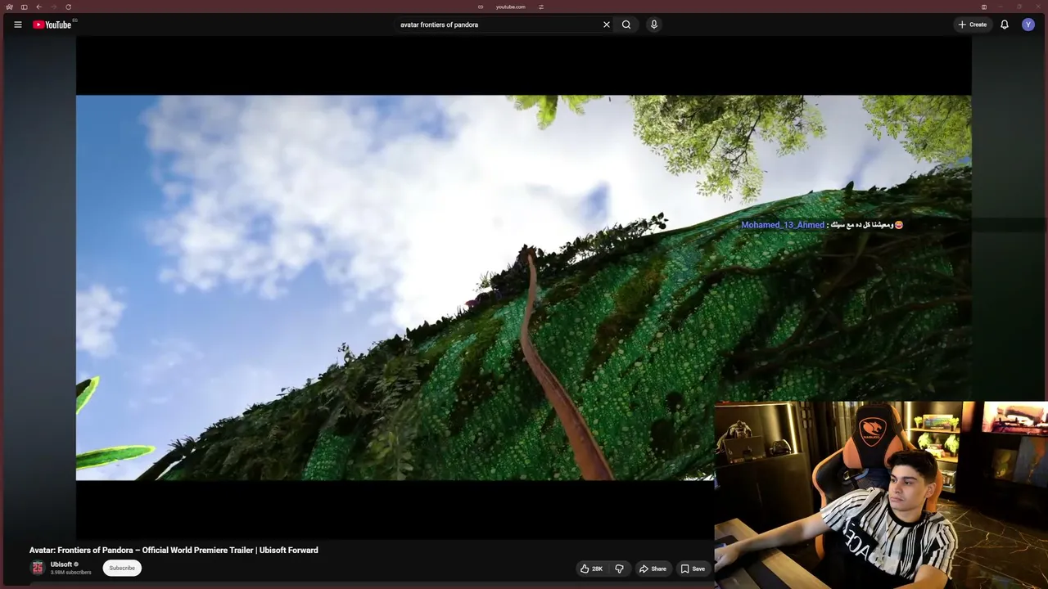The height and width of the screenshot is (589, 1048).
Task: Click the Mohamed_13_Ahmed chat username
Action: click(x=783, y=225)
